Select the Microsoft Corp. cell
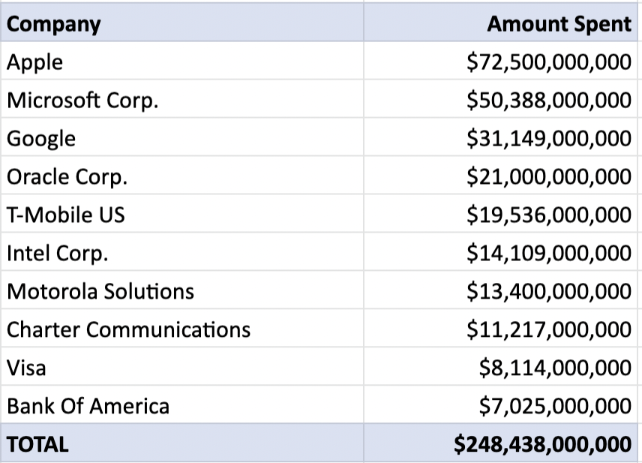This screenshot has height=463, width=642. (x=82, y=101)
